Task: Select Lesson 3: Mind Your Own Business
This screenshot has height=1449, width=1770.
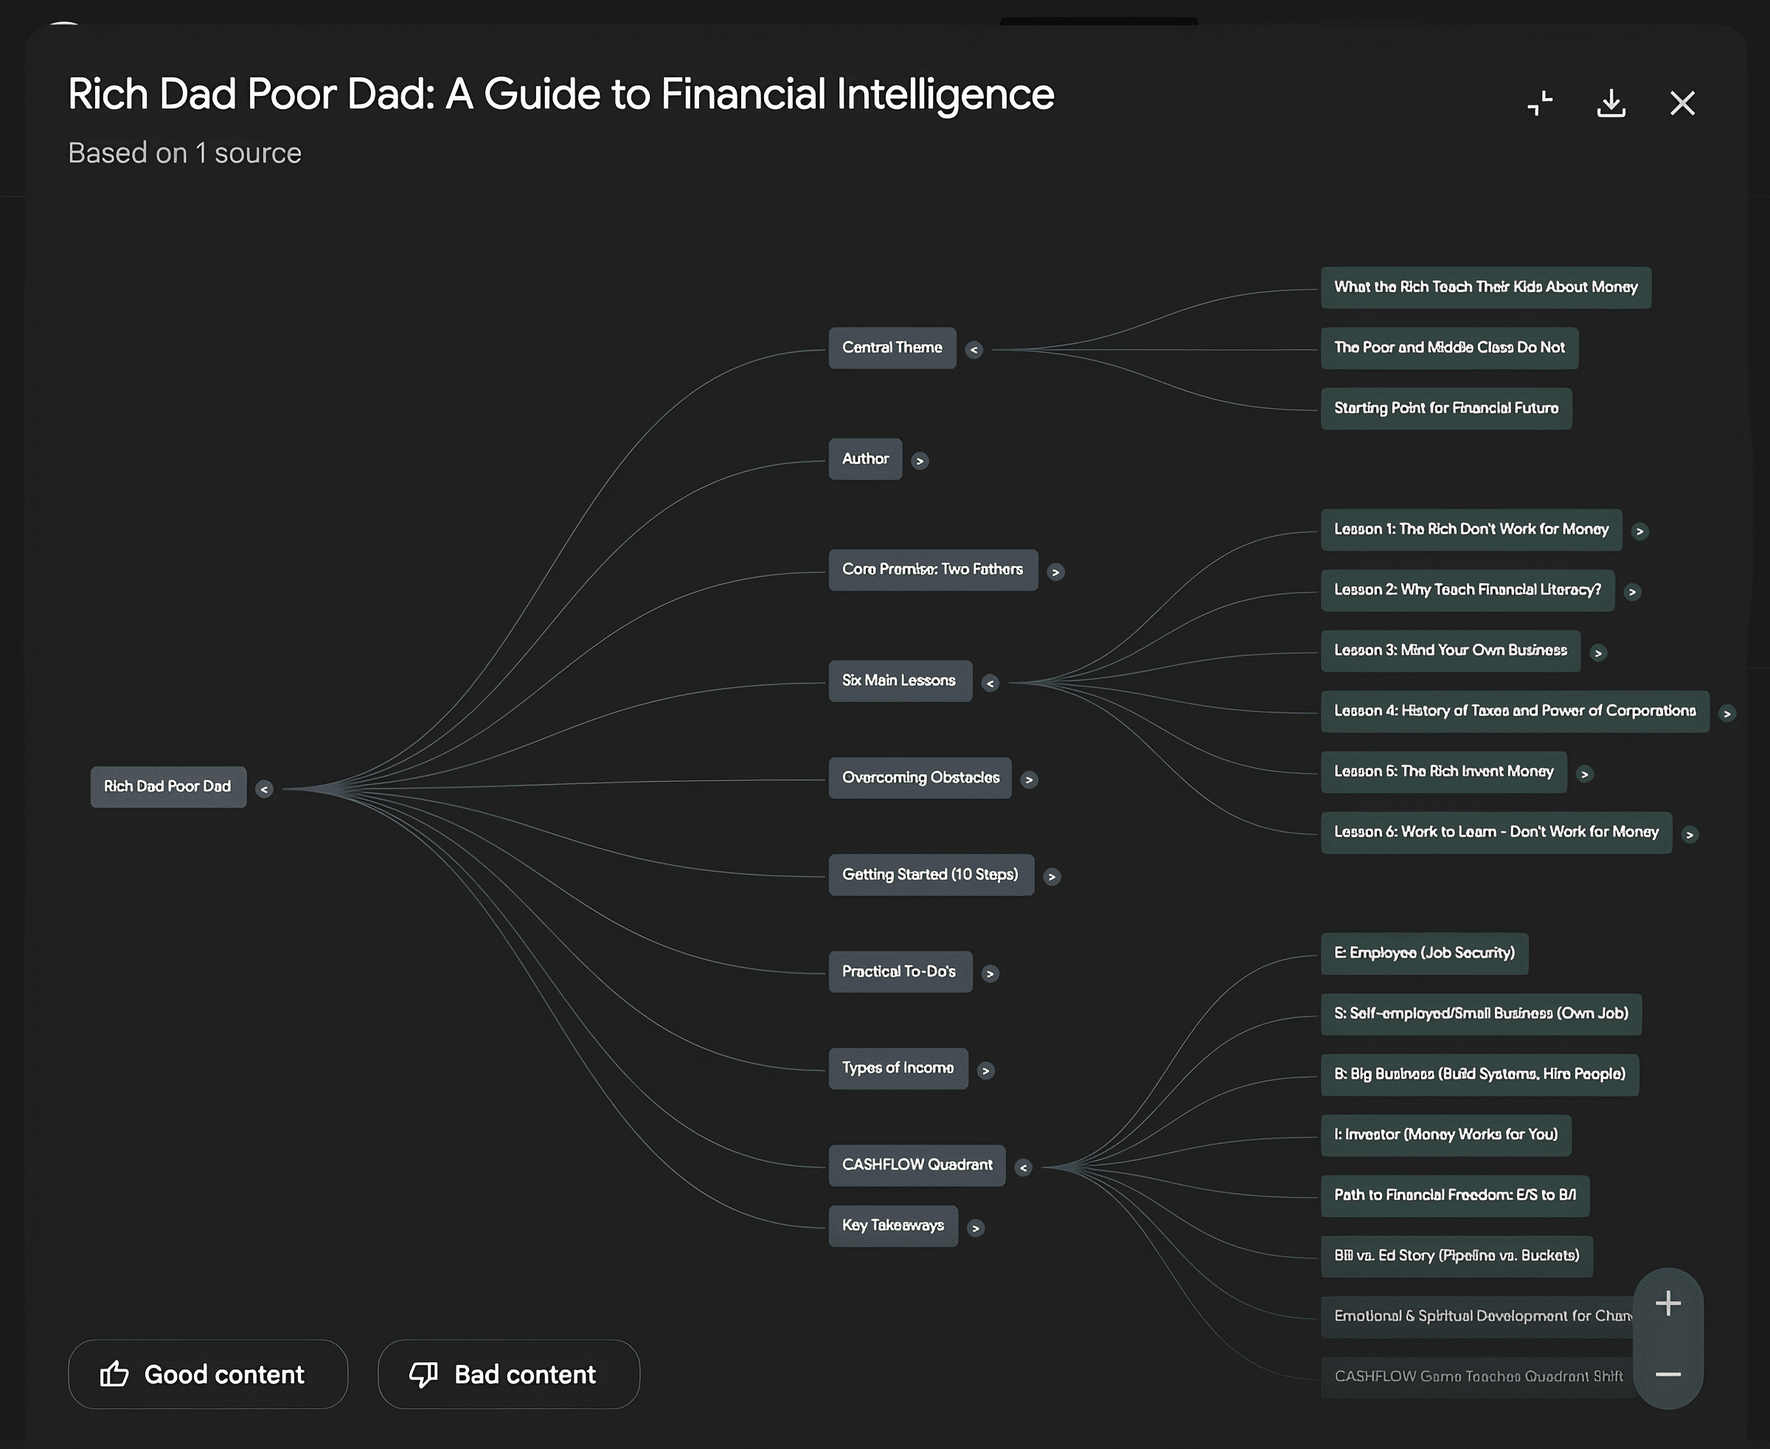Action: pos(1450,650)
